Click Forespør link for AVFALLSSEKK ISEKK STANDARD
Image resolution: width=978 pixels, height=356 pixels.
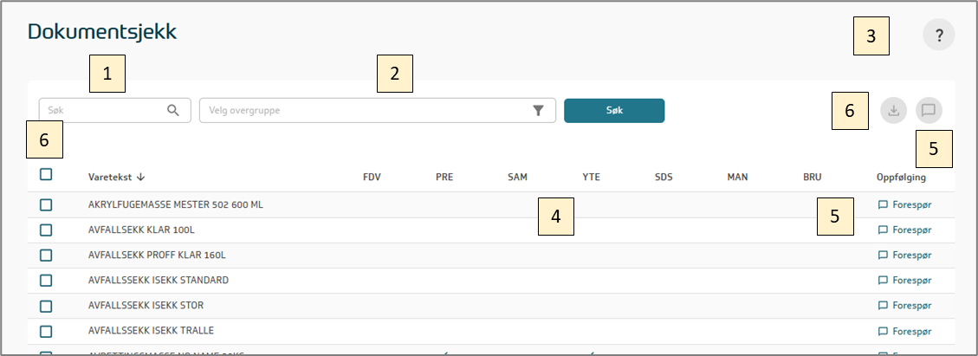coord(911,281)
